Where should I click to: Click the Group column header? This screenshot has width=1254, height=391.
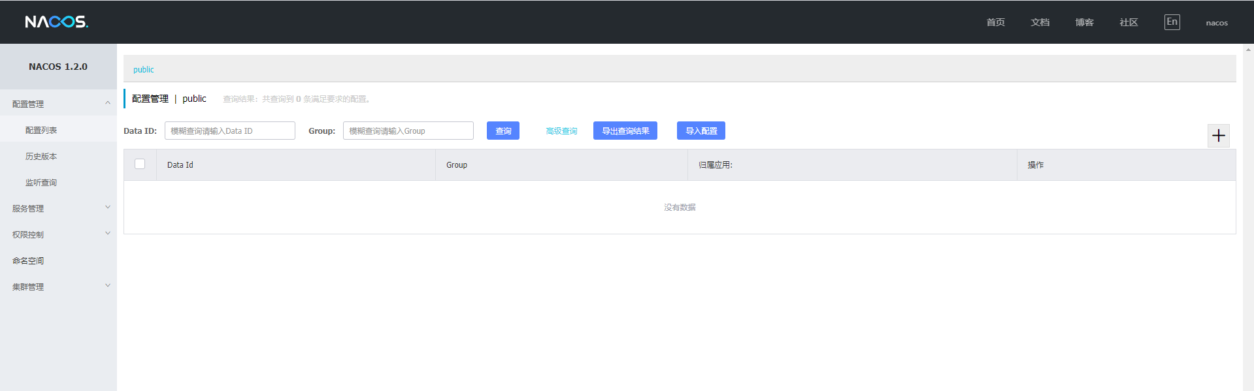(562, 164)
